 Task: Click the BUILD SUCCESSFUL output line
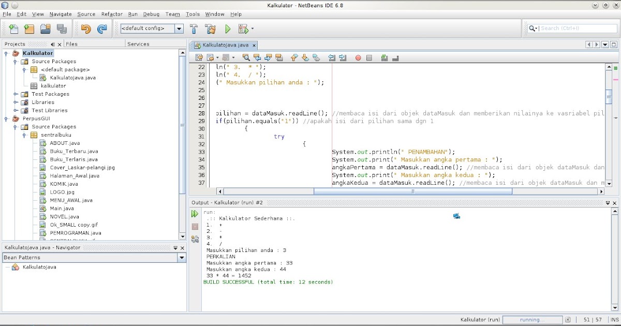click(x=268, y=282)
